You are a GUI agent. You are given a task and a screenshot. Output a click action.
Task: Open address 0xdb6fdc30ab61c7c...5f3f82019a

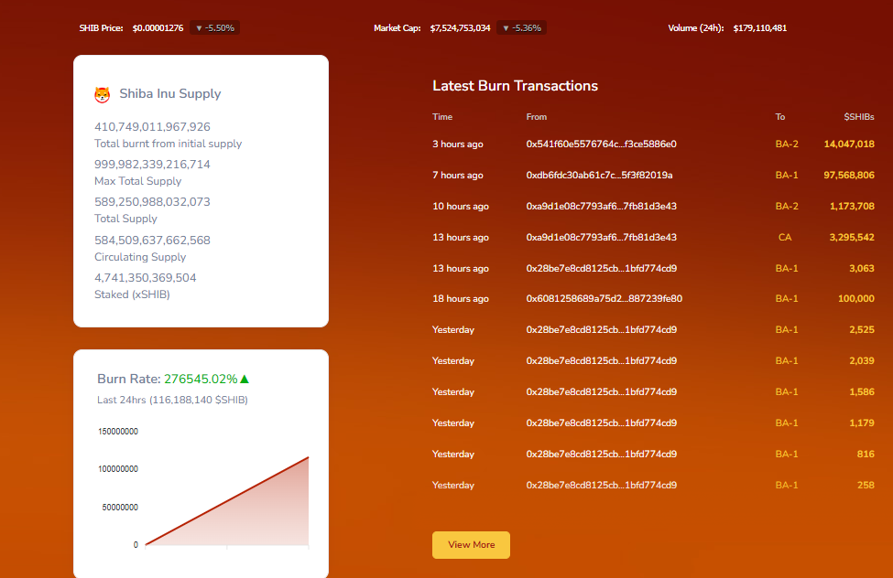[599, 176]
